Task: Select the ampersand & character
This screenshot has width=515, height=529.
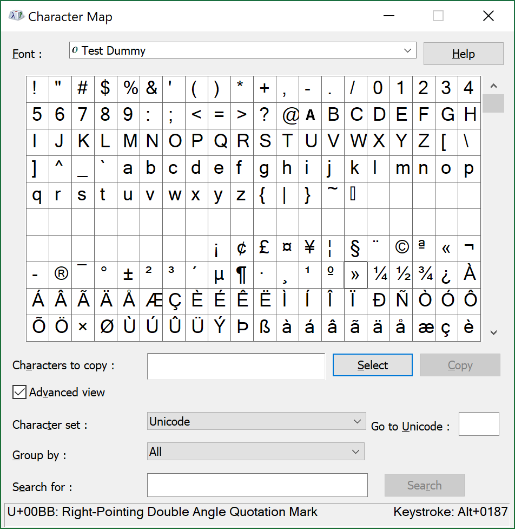Action: point(151,89)
